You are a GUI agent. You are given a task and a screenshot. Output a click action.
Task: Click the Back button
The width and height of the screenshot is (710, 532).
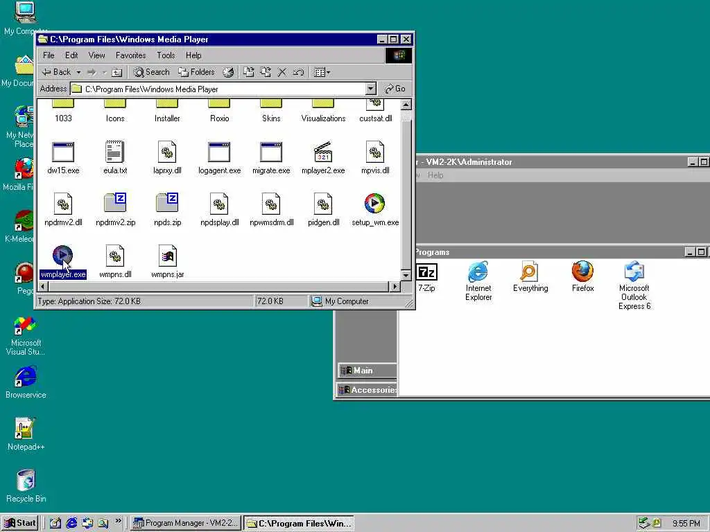[57, 72]
